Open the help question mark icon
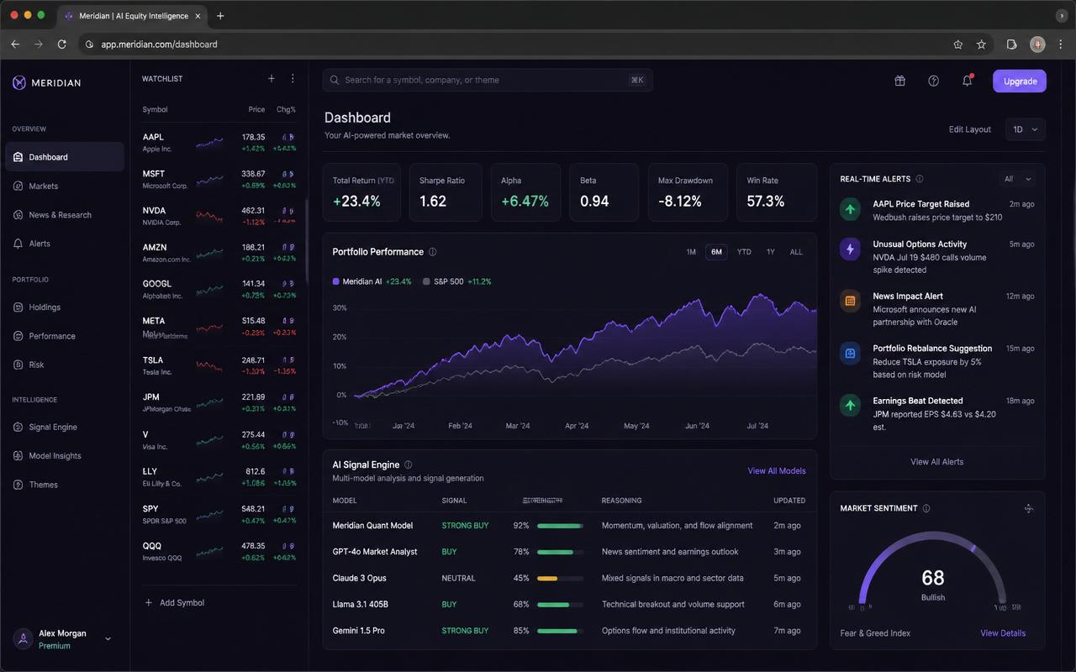This screenshot has height=672, width=1076. 933,81
